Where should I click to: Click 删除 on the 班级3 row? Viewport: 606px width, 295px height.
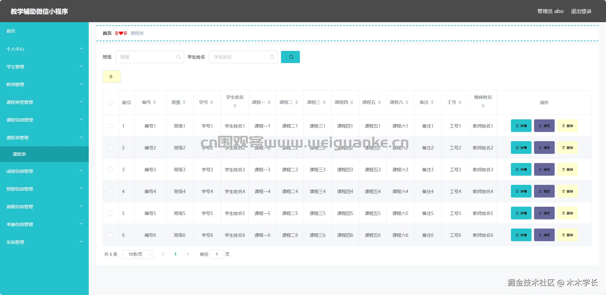point(567,169)
